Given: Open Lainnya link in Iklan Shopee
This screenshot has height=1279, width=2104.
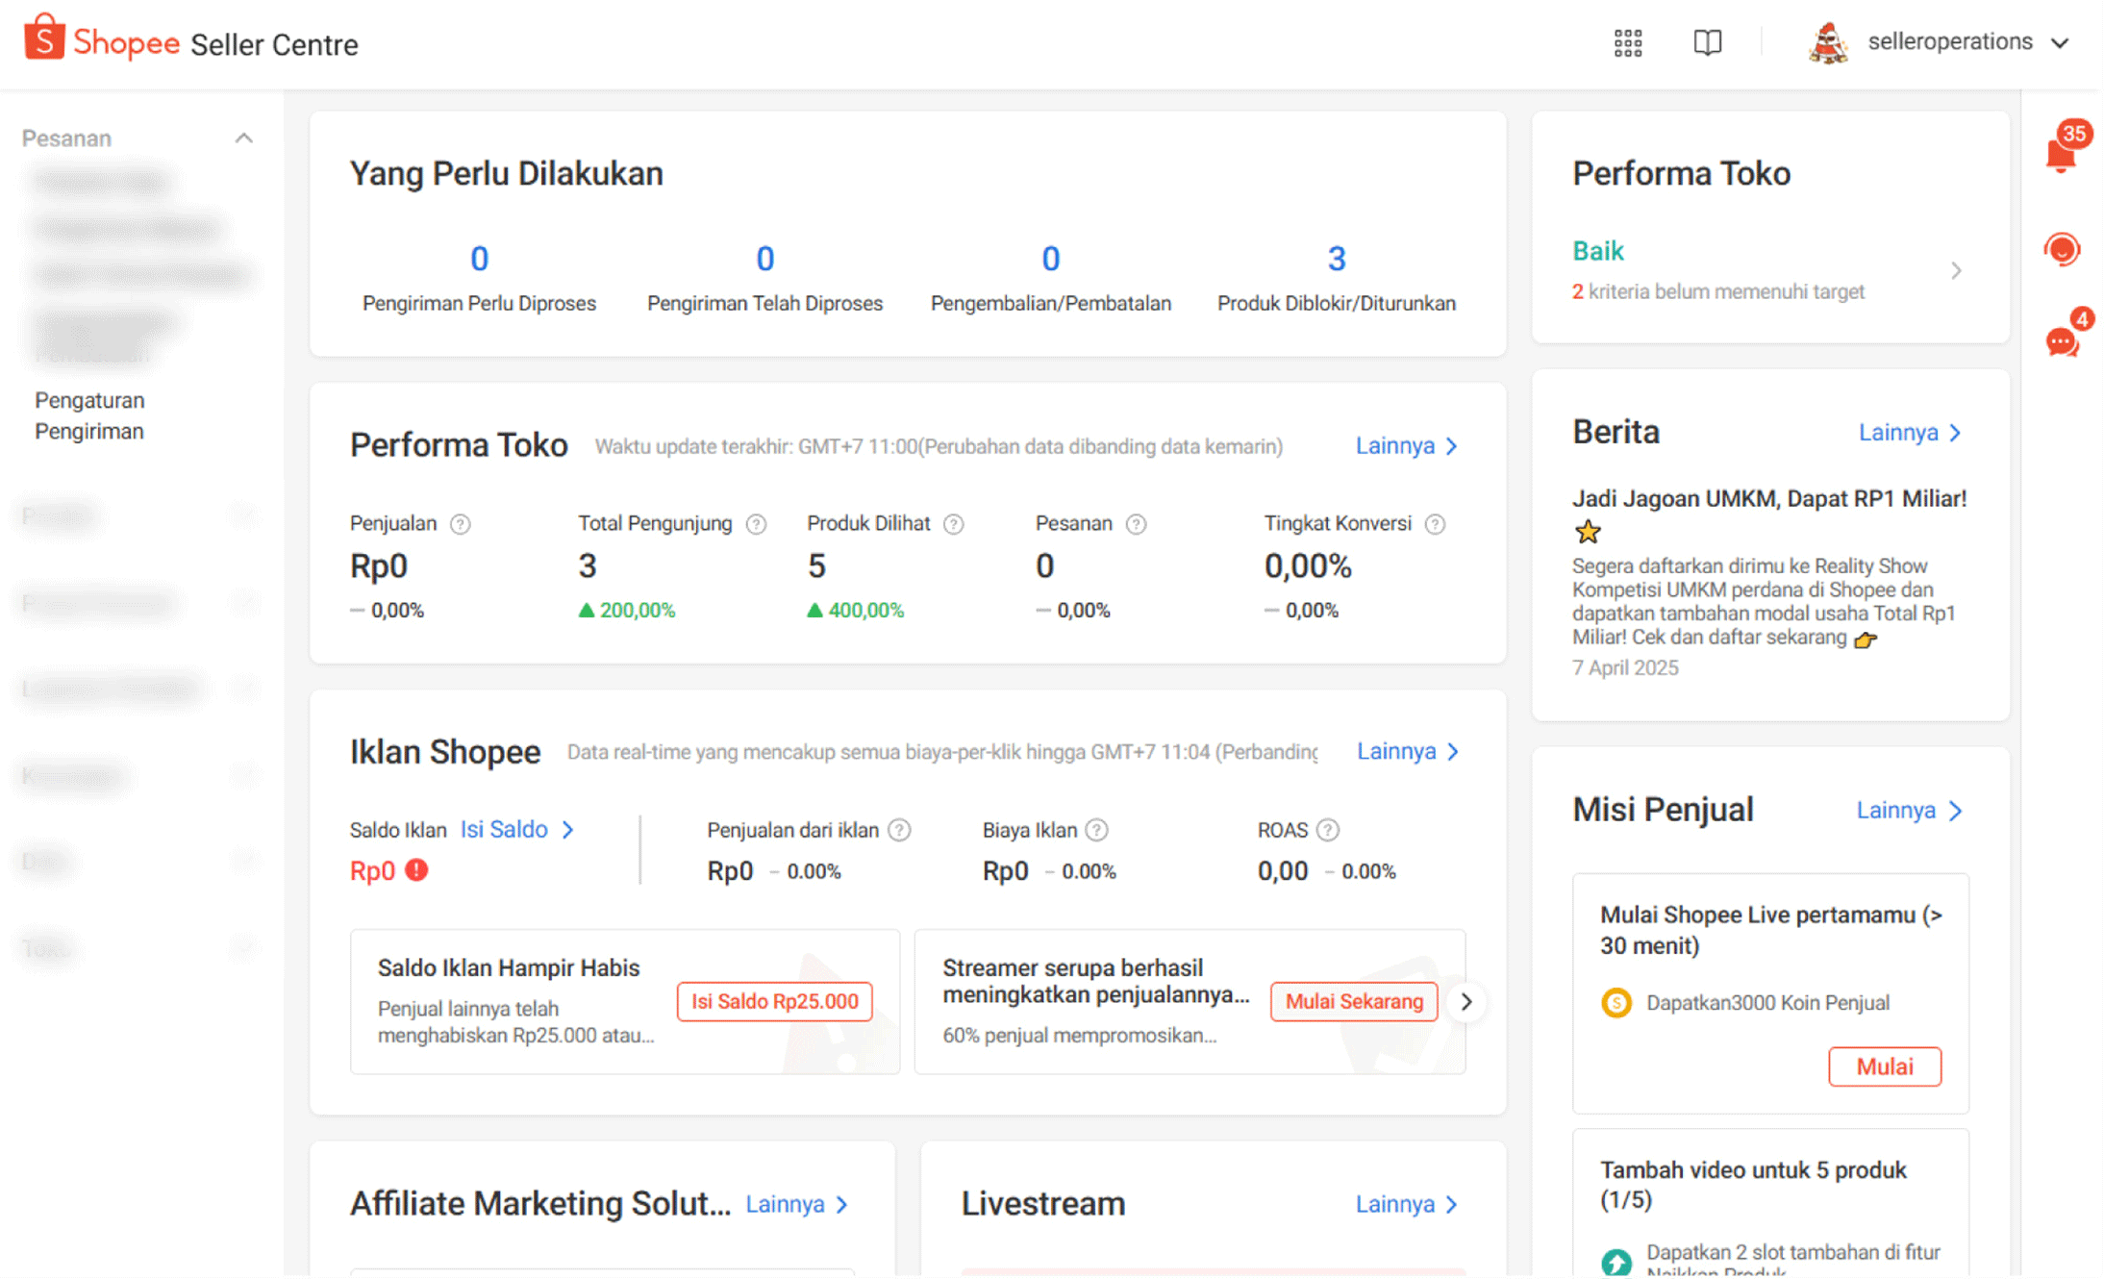Looking at the screenshot, I should tap(1408, 752).
